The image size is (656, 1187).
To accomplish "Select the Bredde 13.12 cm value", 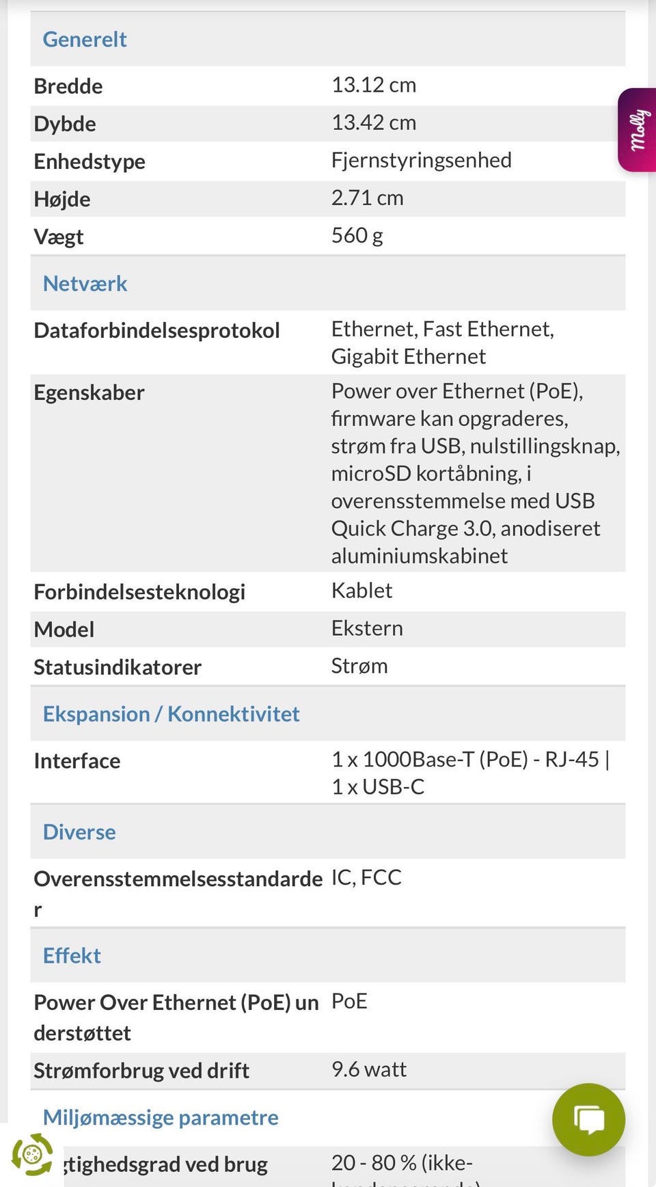I will pos(374,85).
